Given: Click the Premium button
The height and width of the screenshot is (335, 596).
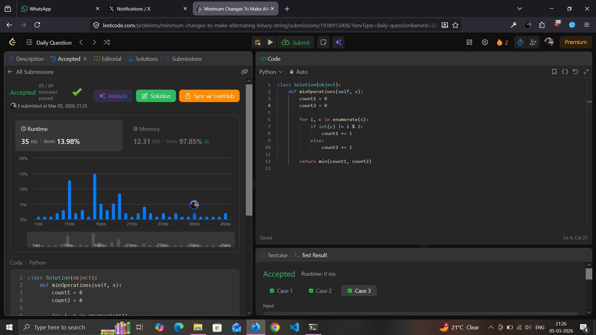Looking at the screenshot, I should (576, 42).
